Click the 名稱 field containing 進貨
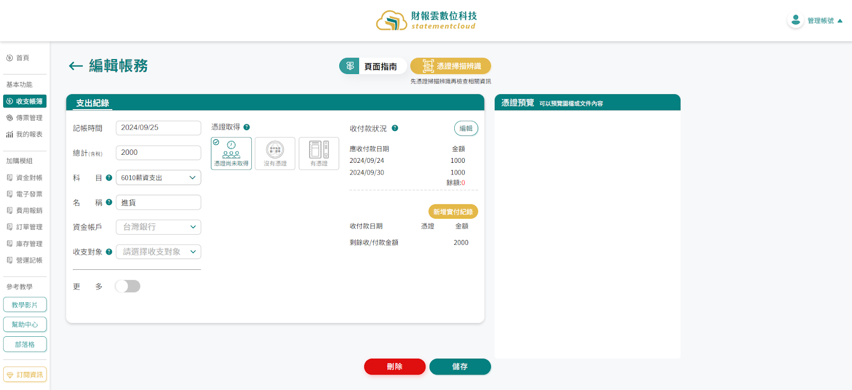The width and height of the screenshot is (852, 390). pyautogui.click(x=158, y=202)
